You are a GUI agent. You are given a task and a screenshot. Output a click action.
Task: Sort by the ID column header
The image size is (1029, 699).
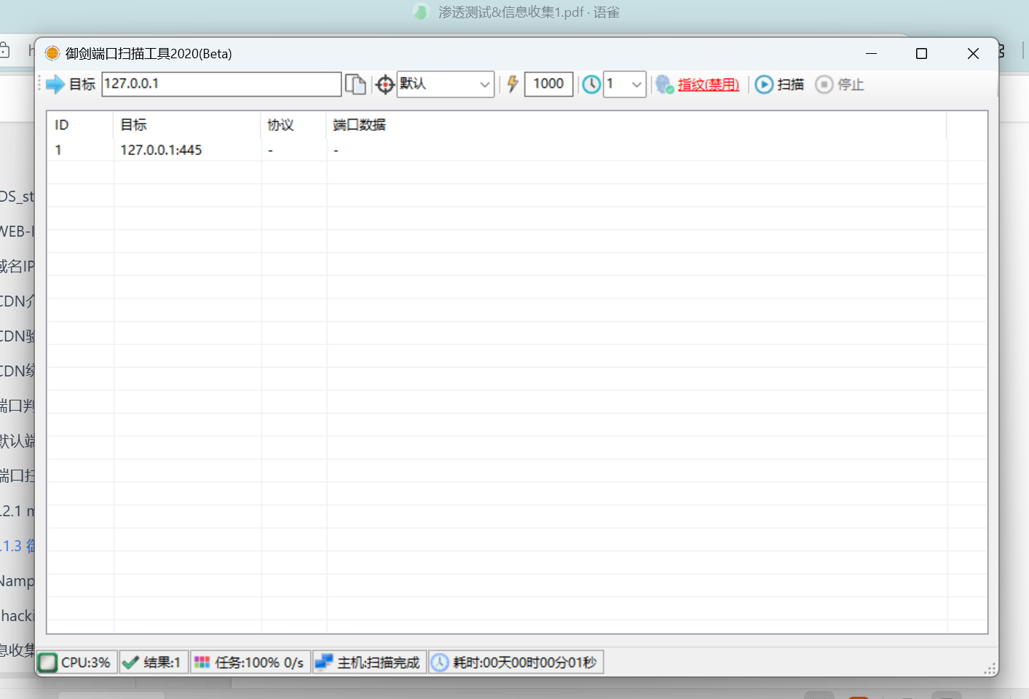[x=80, y=125]
